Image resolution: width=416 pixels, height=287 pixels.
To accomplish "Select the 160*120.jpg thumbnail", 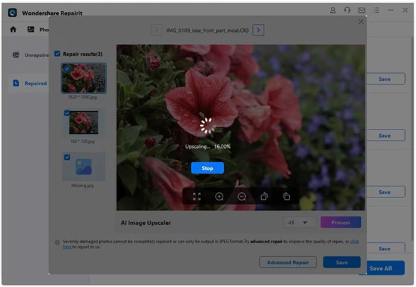I will tap(84, 122).
